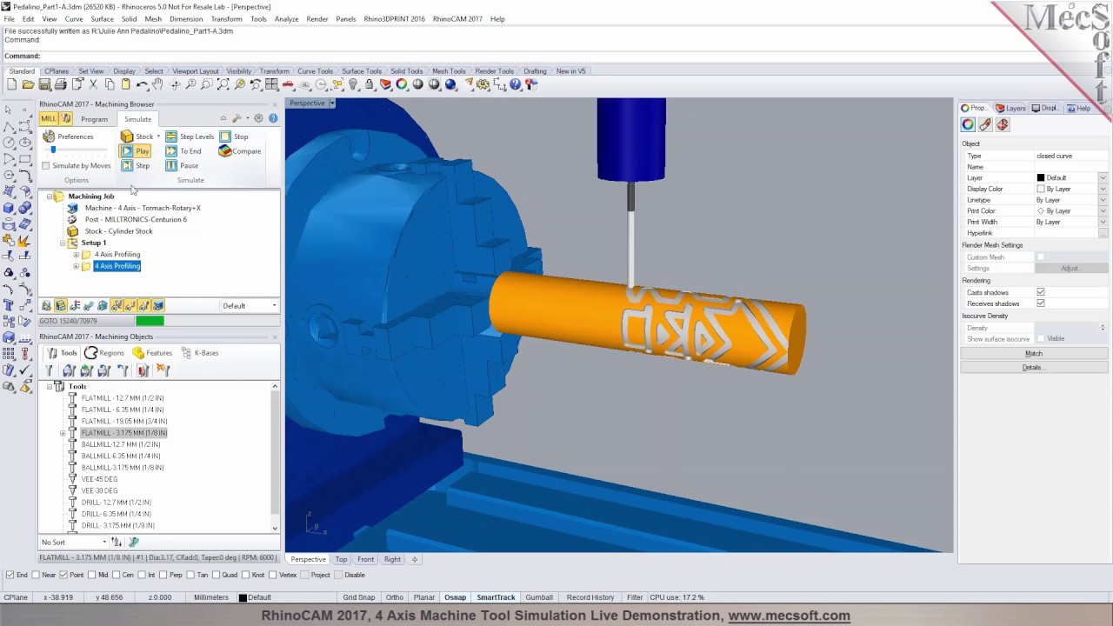
Task: Open the RhinoCAM 2017 menu
Action: click(x=457, y=19)
